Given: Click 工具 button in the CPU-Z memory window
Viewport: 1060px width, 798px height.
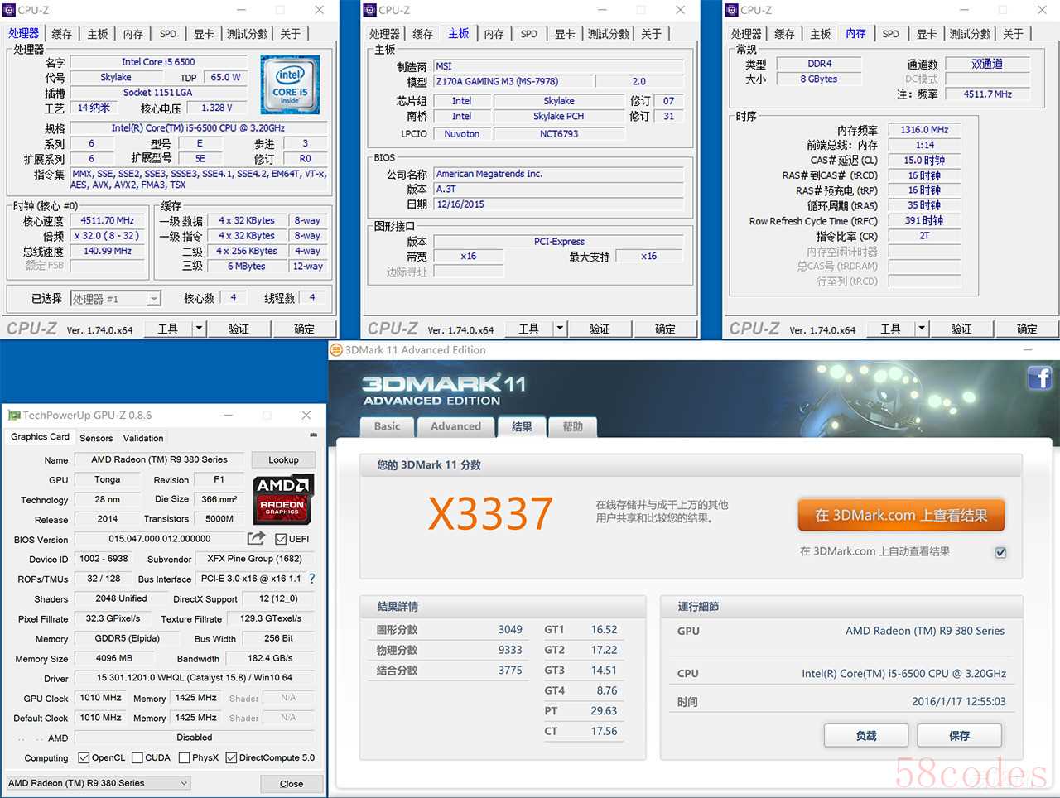Looking at the screenshot, I should [891, 329].
